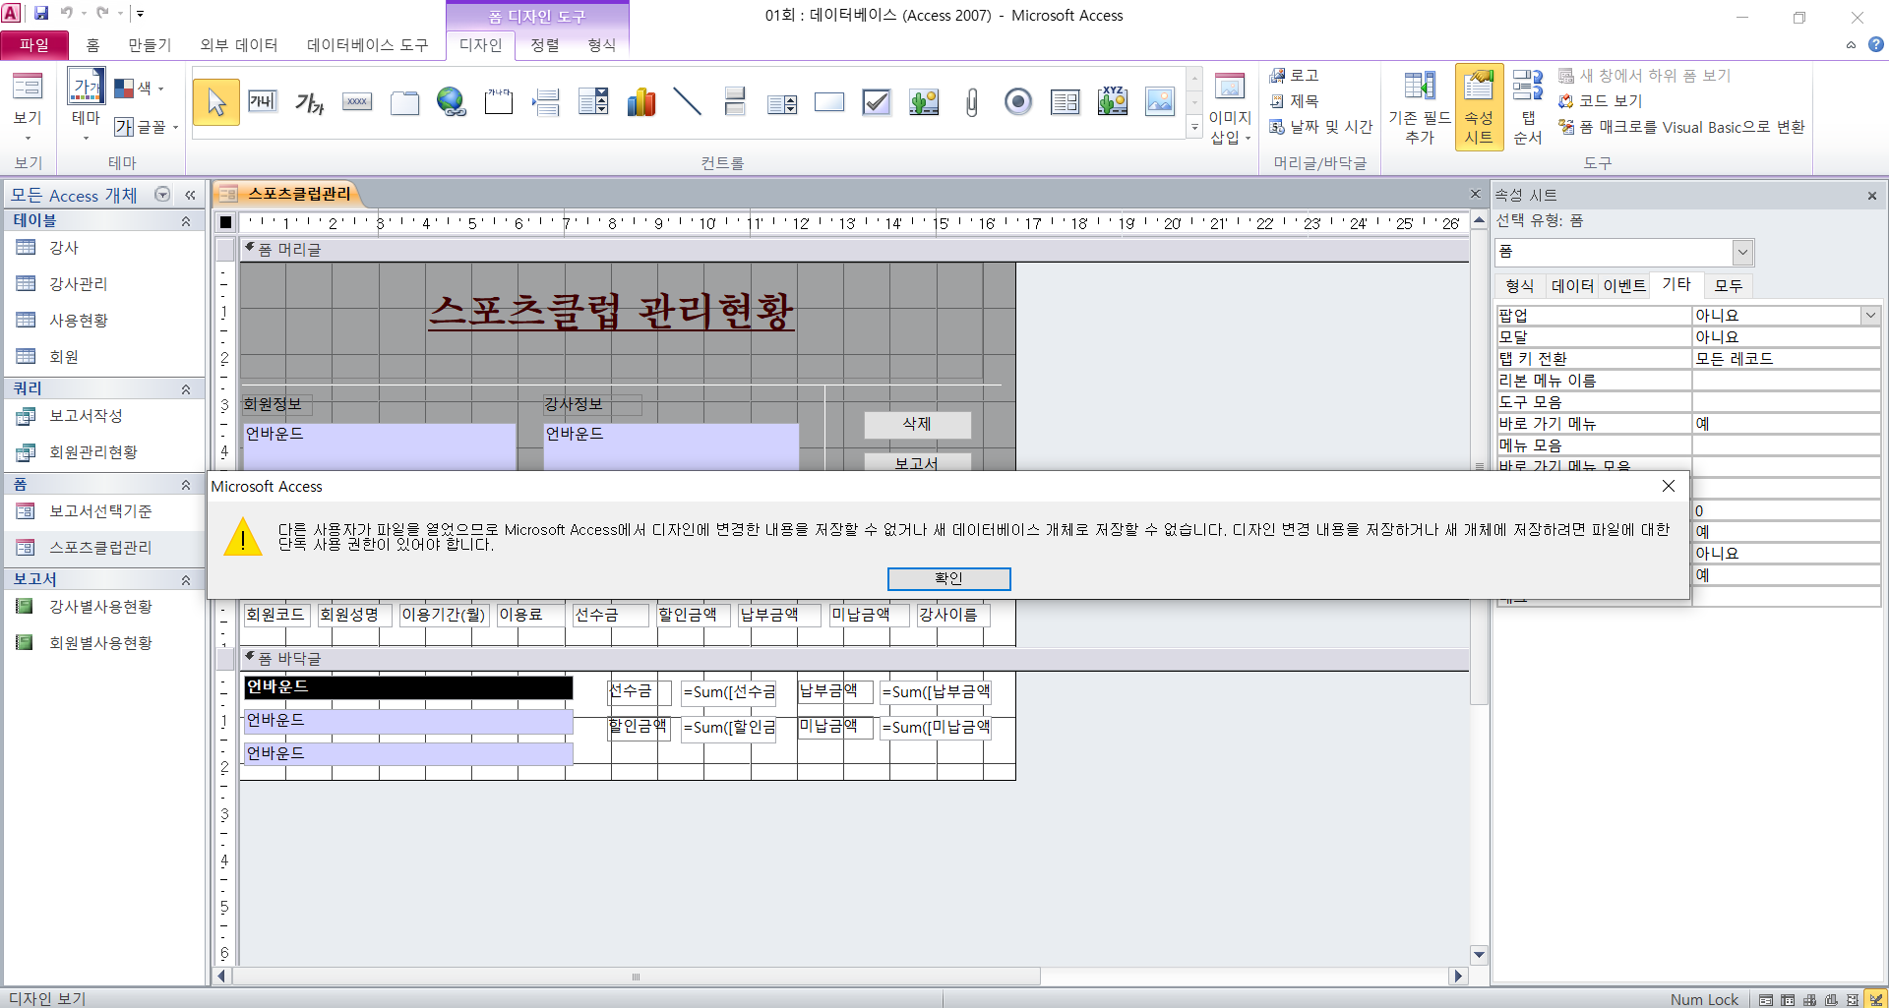Select the check box control

876,101
